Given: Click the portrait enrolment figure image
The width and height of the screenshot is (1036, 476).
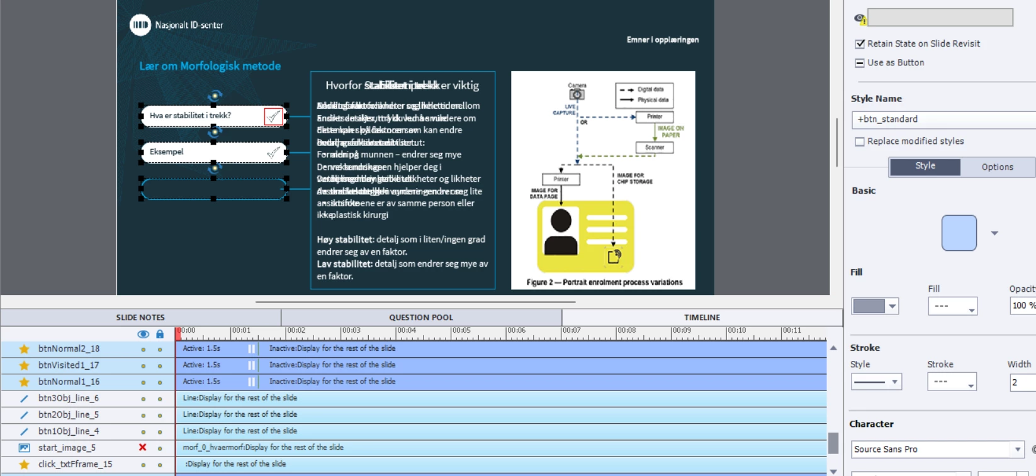Looking at the screenshot, I should pyautogui.click(x=603, y=180).
